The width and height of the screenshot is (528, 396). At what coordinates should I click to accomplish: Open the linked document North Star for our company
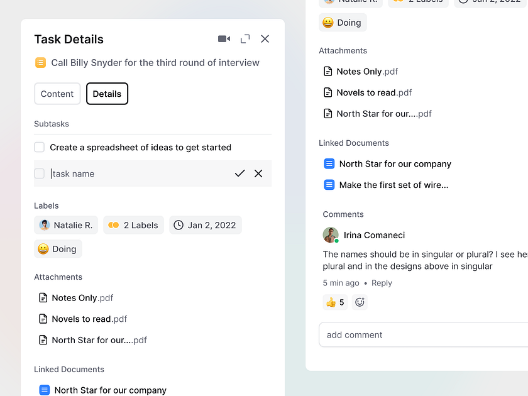[110, 390]
